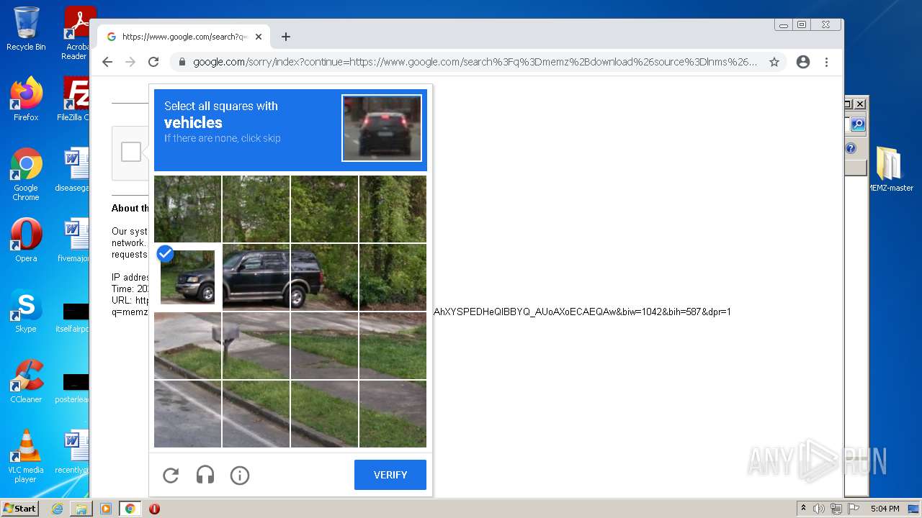The height and width of the screenshot is (518, 922).
Task: Launch FileZilla Client shortcut
Action: (75, 99)
